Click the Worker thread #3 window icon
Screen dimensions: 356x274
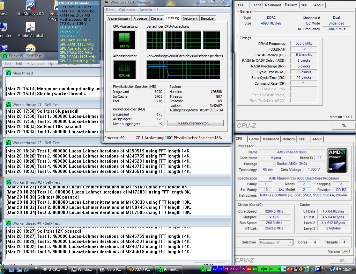click(x=9, y=143)
